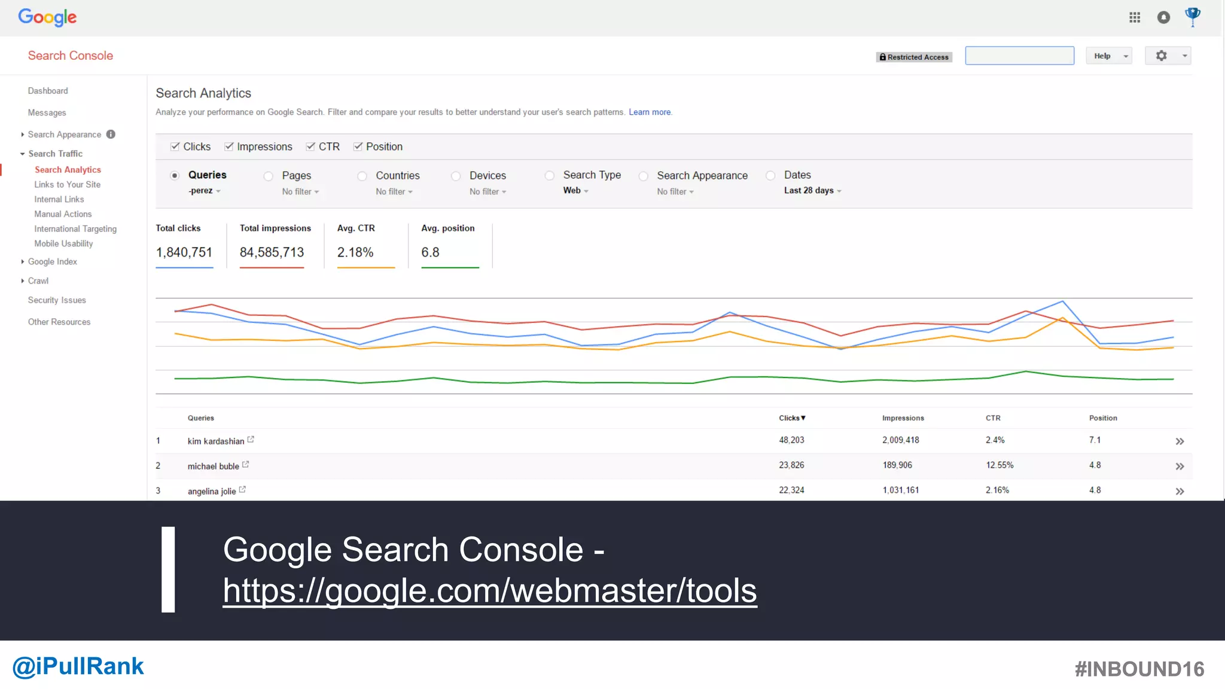Click the account avatar icon
This screenshot has width=1225, height=689.
point(1193,17)
